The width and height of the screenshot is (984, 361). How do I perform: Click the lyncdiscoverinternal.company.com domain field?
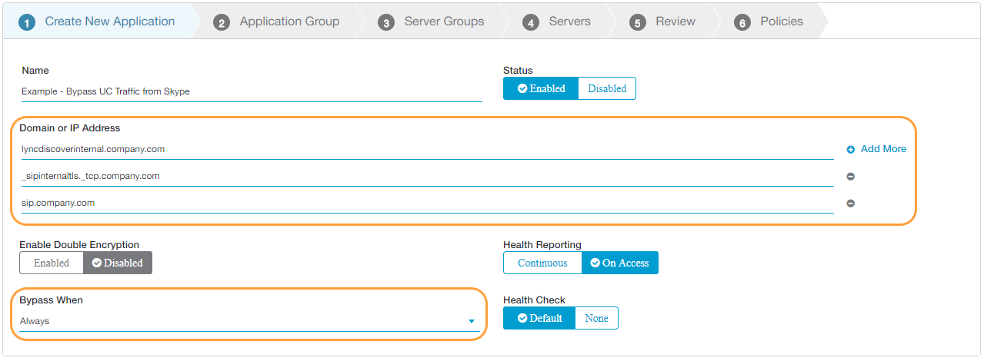pyautogui.click(x=427, y=149)
